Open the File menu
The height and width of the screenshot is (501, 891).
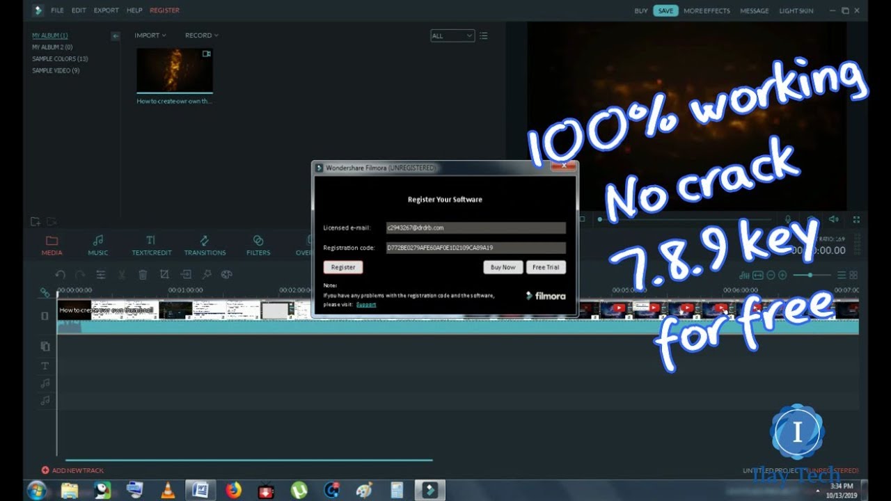click(x=57, y=10)
